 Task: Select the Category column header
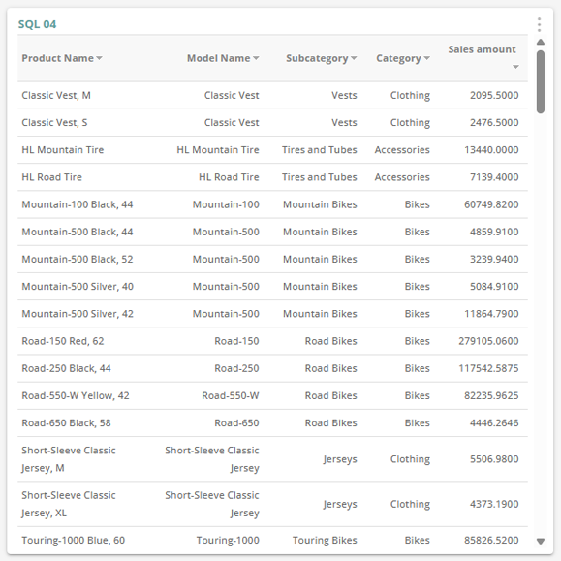tap(398, 58)
